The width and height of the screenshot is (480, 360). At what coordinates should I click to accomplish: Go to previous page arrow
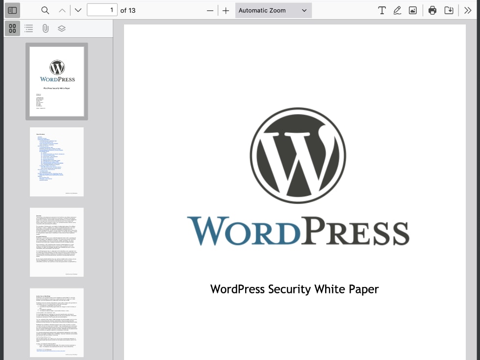62,10
